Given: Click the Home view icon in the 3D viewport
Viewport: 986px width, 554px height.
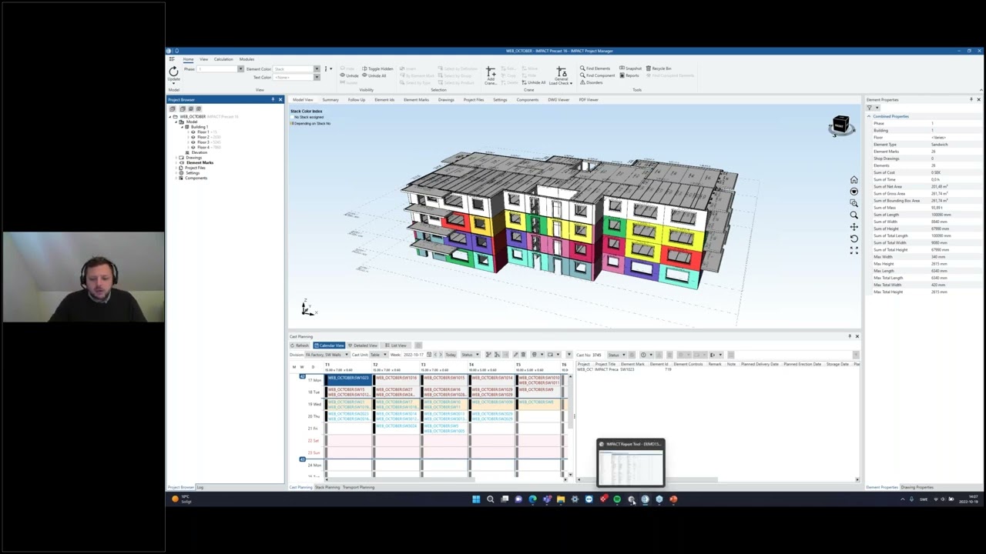Looking at the screenshot, I should click(854, 180).
